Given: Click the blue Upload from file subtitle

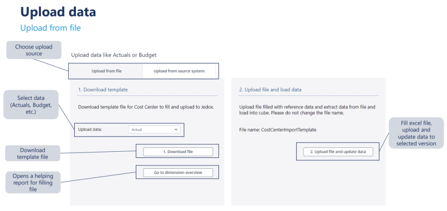Looking at the screenshot, I should point(50,28).
